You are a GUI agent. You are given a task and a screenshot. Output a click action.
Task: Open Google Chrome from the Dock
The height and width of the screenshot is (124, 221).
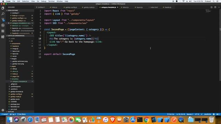146,120
